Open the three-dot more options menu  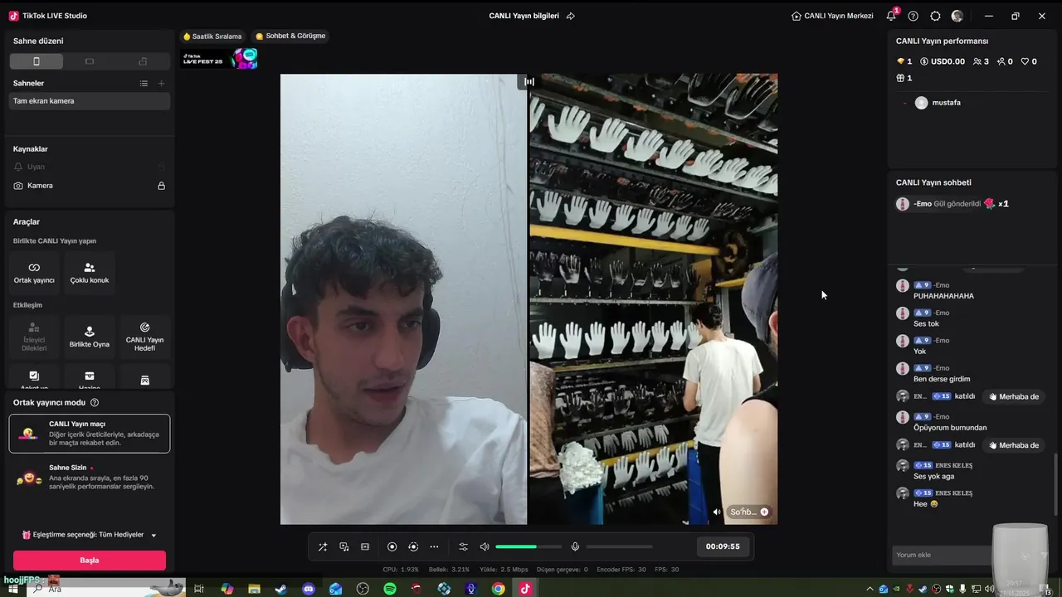434,546
